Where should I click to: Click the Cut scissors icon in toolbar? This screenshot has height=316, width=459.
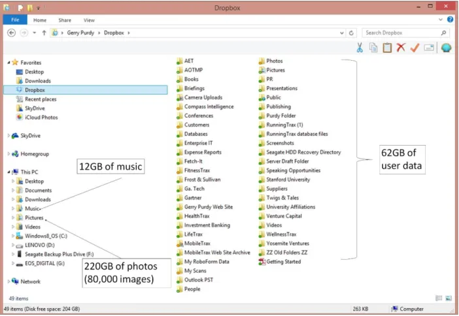point(360,48)
